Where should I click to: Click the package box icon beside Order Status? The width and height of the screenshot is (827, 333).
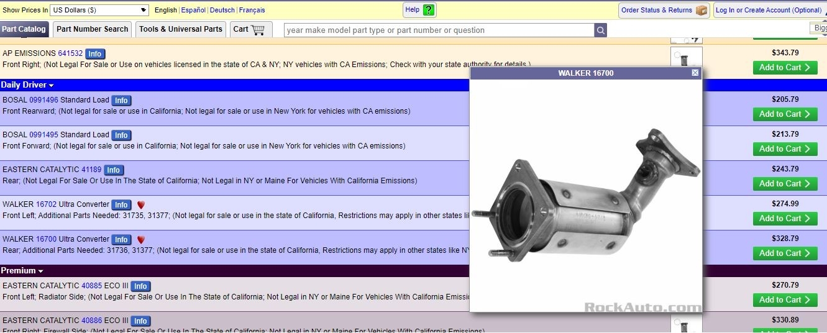pyautogui.click(x=701, y=10)
